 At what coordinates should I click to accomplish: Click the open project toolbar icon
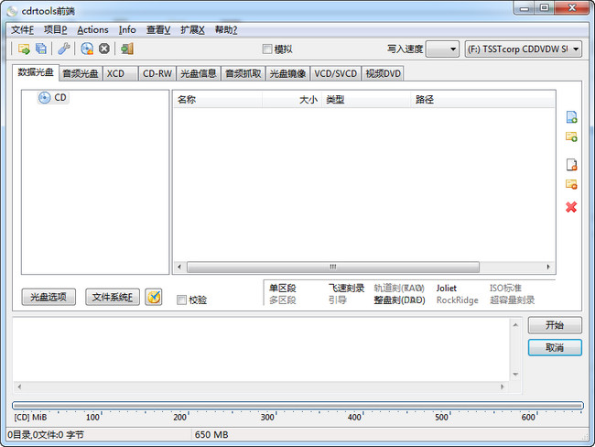24,49
